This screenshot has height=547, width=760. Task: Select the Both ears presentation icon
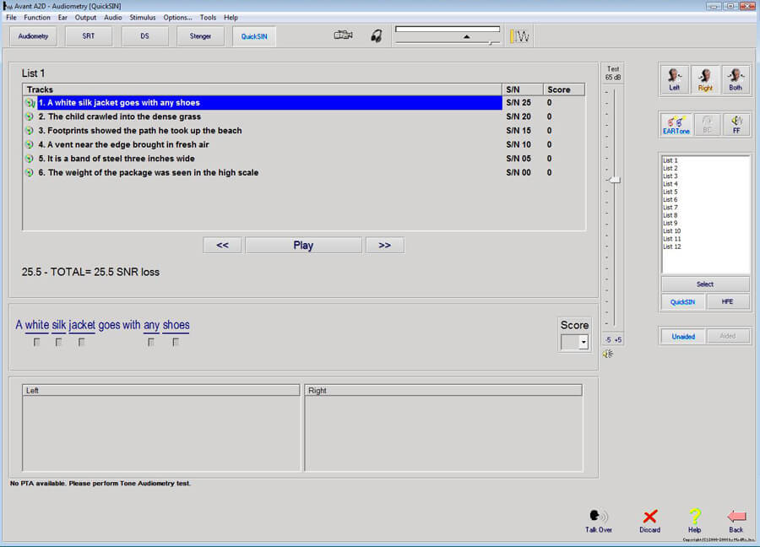click(734, 79)
